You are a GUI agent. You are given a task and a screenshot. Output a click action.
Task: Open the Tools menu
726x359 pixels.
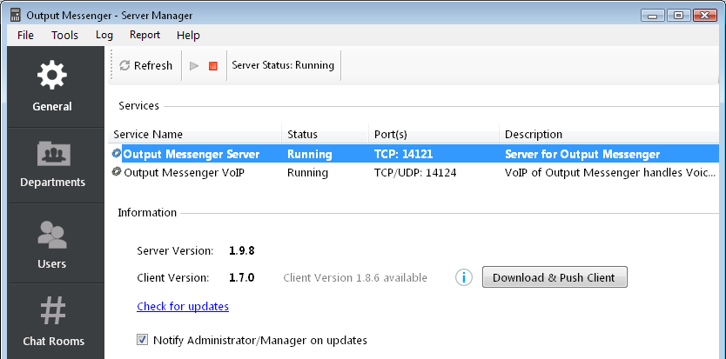64,35
